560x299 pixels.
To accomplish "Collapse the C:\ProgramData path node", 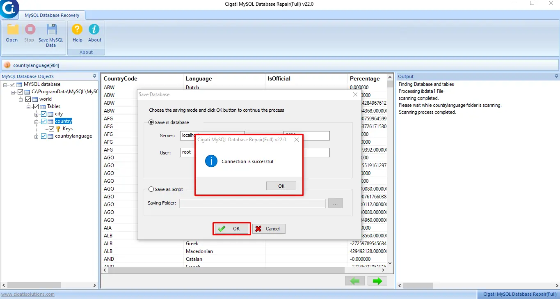I will click(x=13, y=92).
